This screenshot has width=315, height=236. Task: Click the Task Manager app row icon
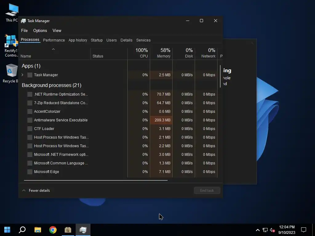coord(30,75)
